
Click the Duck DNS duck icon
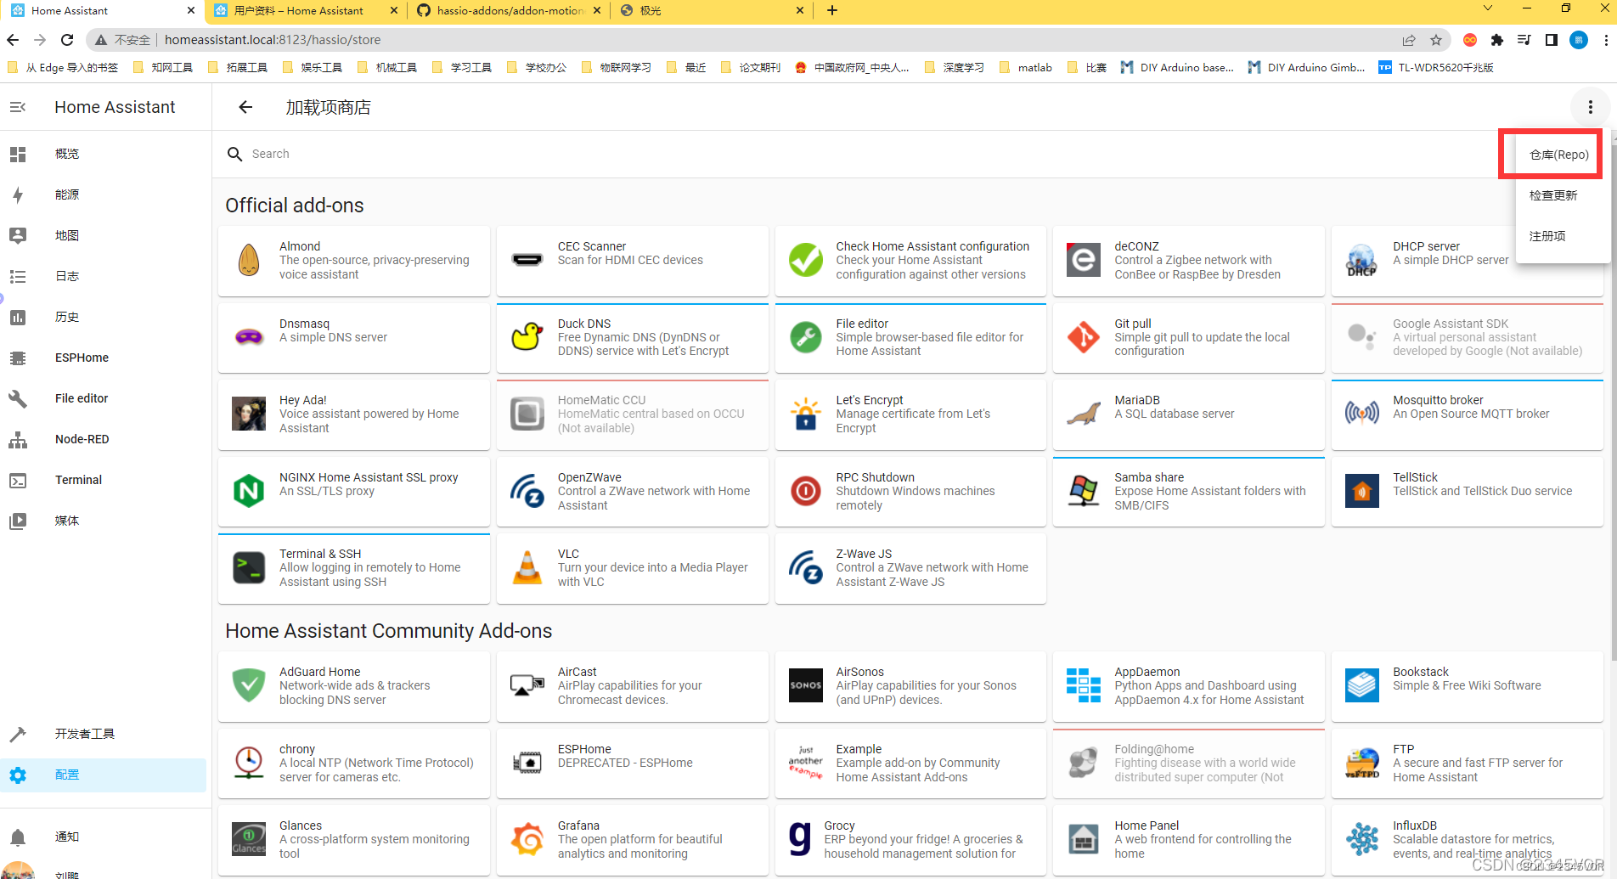[x=527, y=336]
